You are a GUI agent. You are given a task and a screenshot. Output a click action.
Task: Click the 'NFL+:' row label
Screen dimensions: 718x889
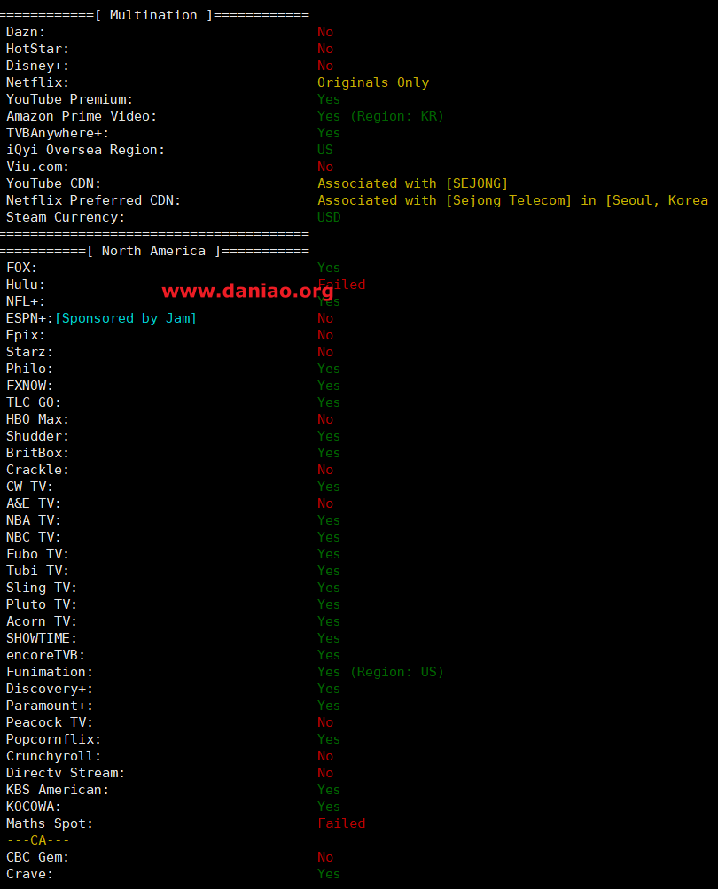pyautogui.click(x=26, y=301)
